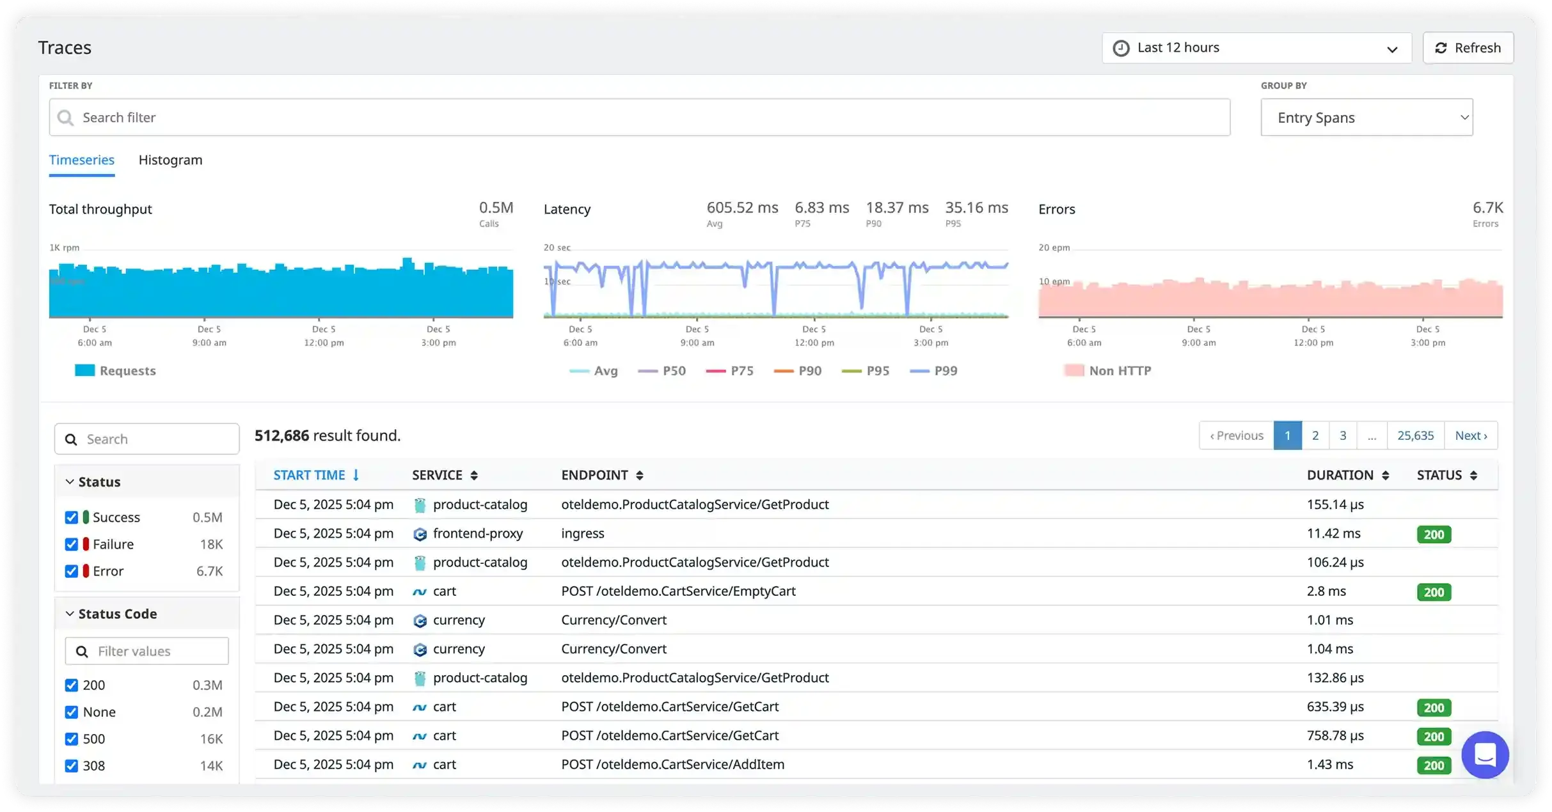Viewport: 1552px width, 812px height.
Task: Uncheck the Success status checkbox
Action: click(x=72, y=517)
